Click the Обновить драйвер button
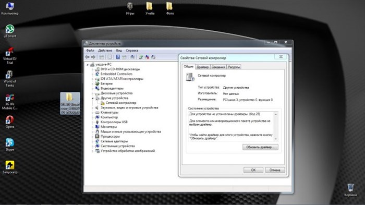 (260, 147)
